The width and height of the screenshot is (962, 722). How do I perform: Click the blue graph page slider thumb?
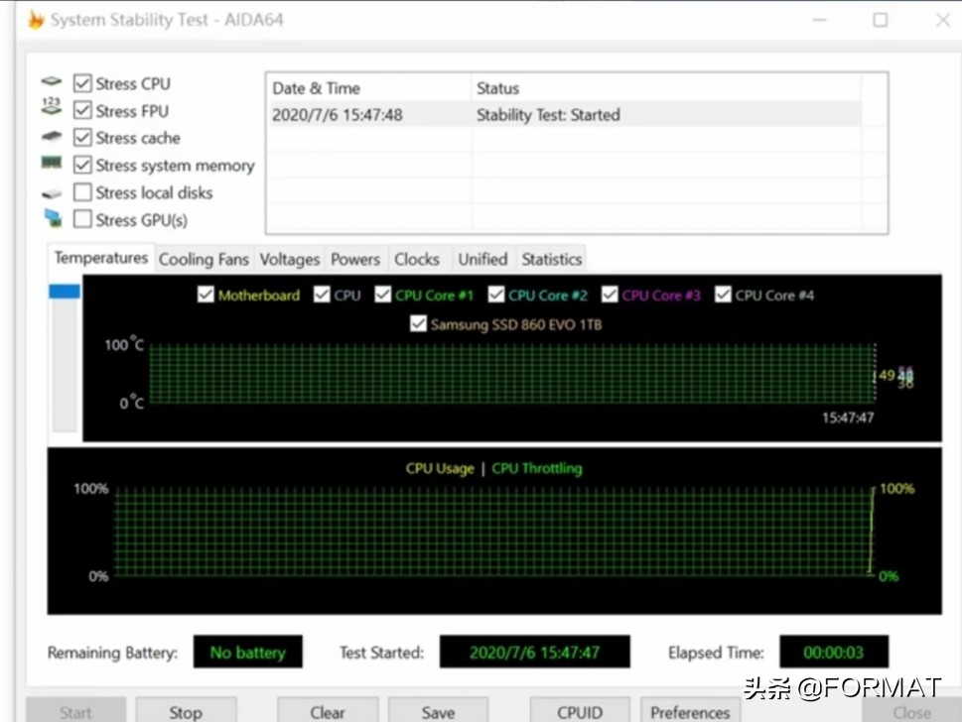[65, 292]
